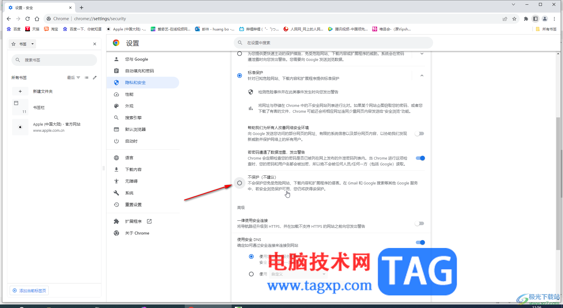Switch bookmark list view icon
The image size is (563, 308).
[x=87, y=78]
